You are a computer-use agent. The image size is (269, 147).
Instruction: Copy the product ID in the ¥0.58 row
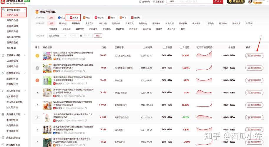click(84, 71)
